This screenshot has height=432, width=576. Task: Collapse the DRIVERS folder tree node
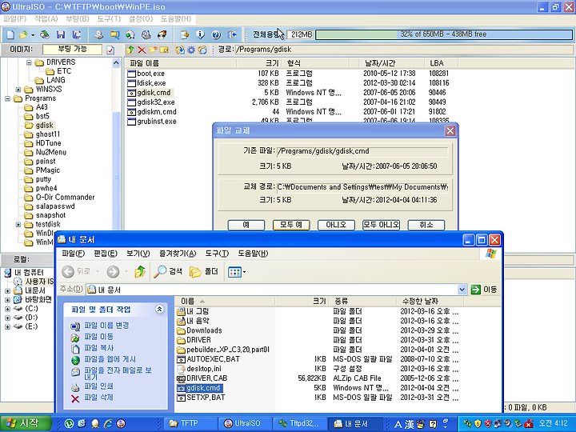(x=29, y=62)
